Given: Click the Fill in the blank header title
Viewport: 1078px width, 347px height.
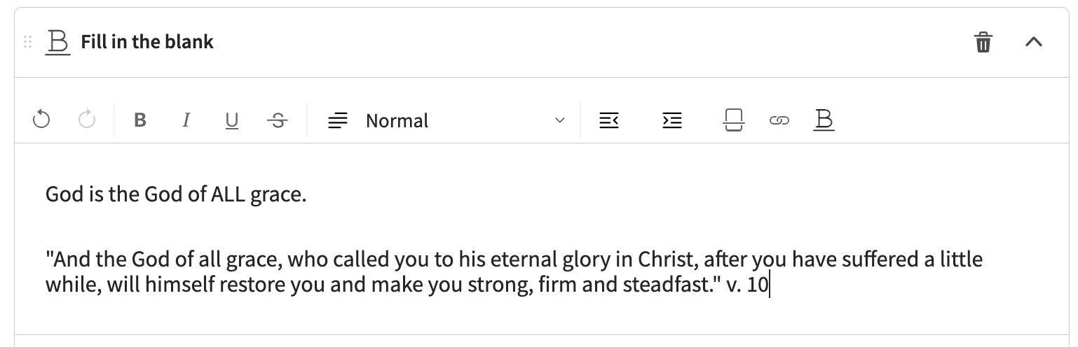Looking at the screenshot, I should coord(147,42).
